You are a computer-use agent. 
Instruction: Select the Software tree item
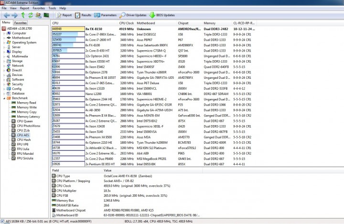tap(18, 79)
